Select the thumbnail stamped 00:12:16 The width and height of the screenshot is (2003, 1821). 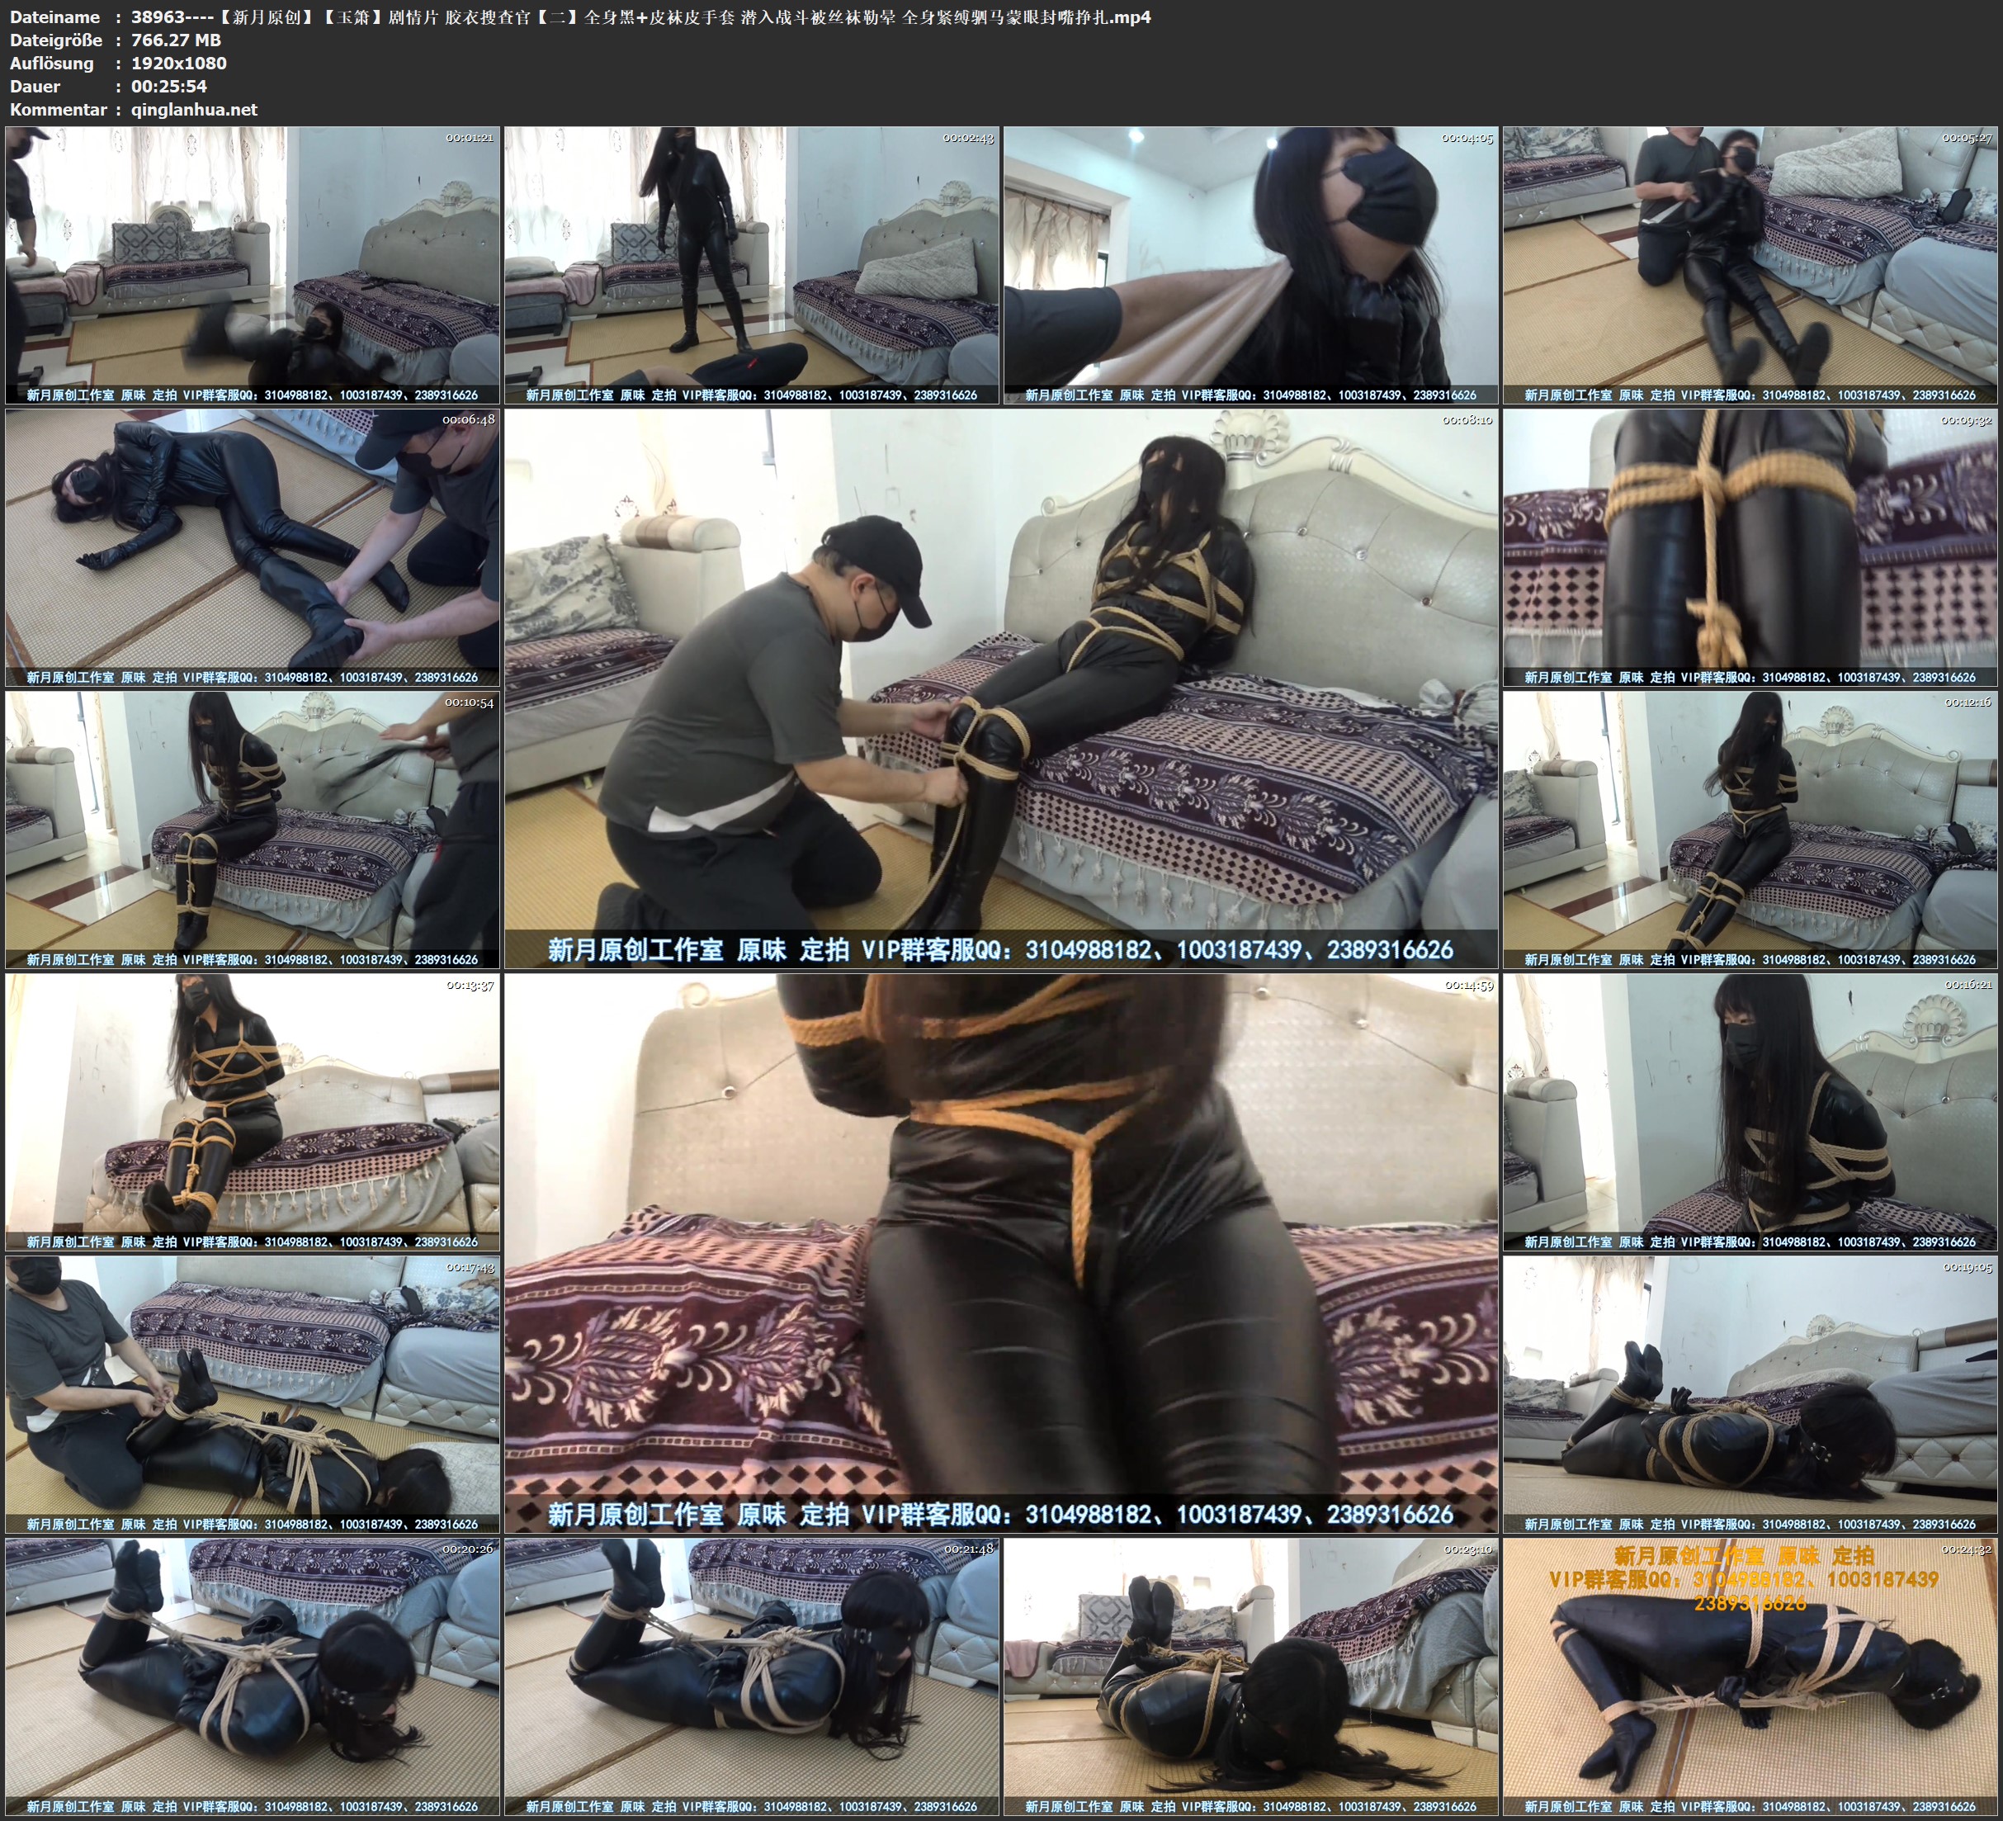point(1750,830)
